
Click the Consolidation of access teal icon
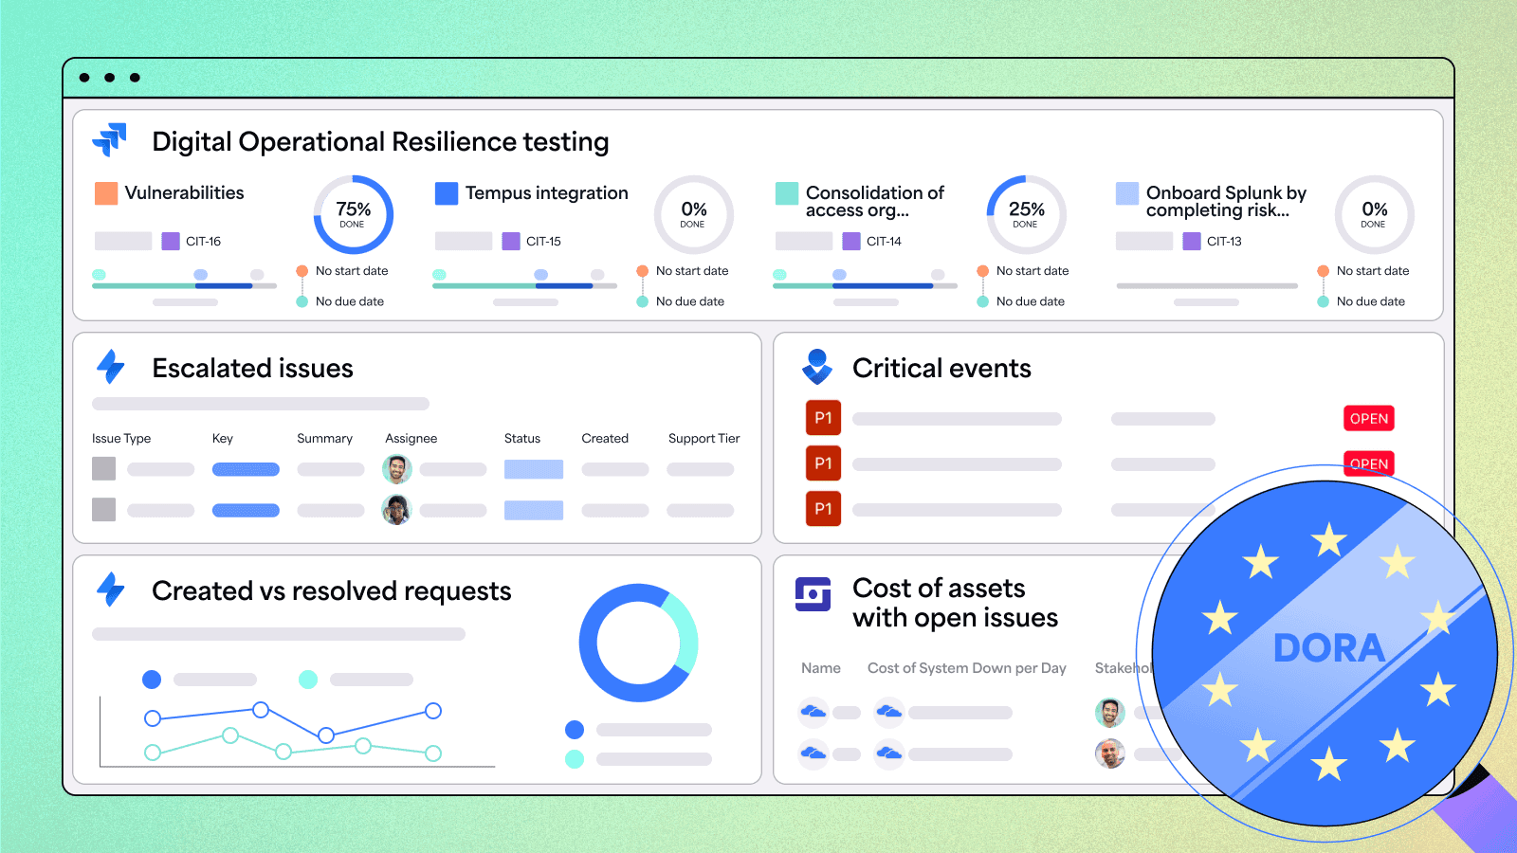click(787, 193)
